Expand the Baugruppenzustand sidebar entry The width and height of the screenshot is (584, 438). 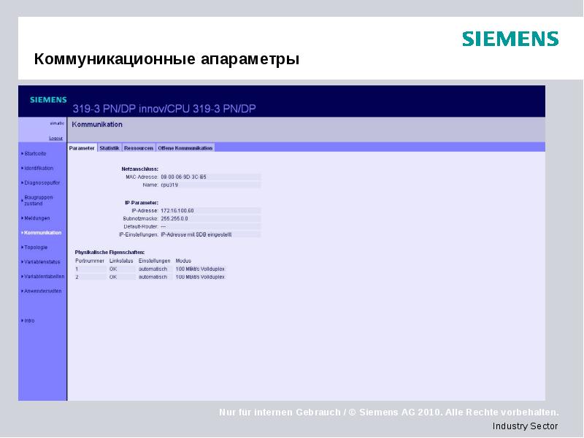click(38, 199)
